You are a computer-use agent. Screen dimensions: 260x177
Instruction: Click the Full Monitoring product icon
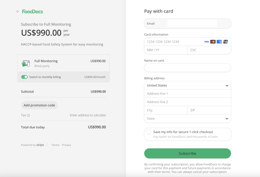[26, 63]
